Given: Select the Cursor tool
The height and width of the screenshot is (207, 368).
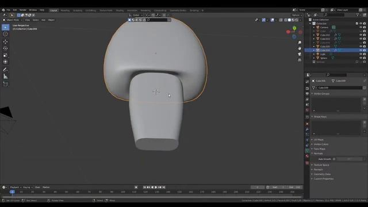Looking at the screenshot, I should coord(5,34).
